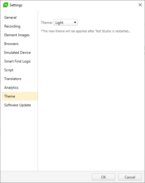Select Element Images category
Image resolution: width=145 pixels, height=183 pixels.
tap(20, 35)
